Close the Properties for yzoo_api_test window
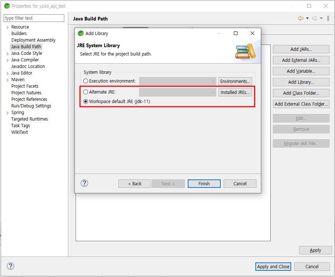 (326, 6)
